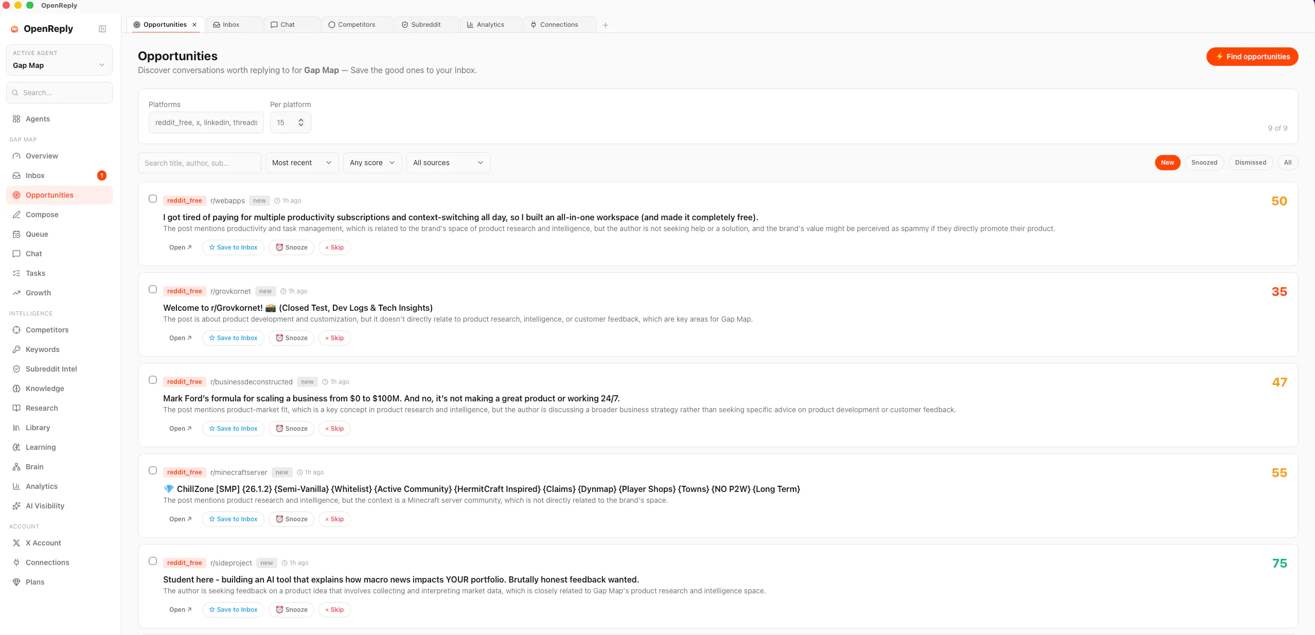Adjust Per platform stepper arrows
Image resolution: width=1315 pixels, height=635 pixels.
301,122
